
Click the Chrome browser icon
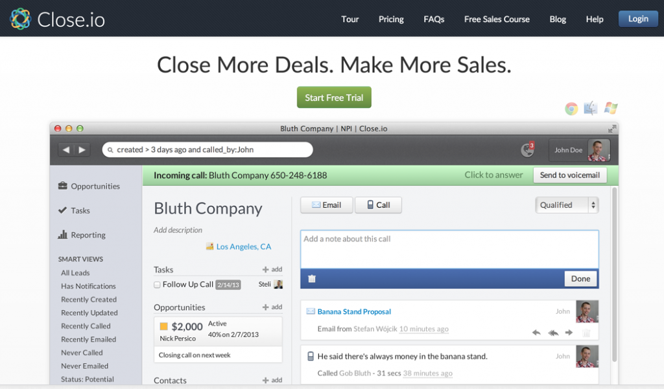tap(571, 109)
